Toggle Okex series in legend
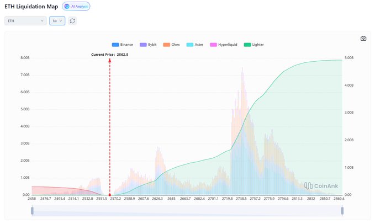This screenshot has width=375, height=224. coord(171,45)
